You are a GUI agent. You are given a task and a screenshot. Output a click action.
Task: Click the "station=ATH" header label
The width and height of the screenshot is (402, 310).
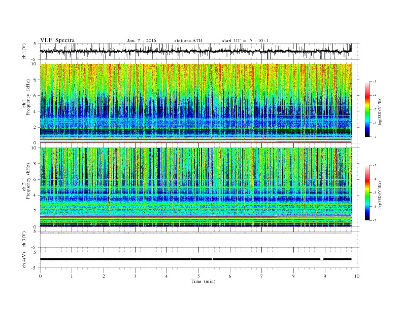pyautogui.click(x=188, y=41)
